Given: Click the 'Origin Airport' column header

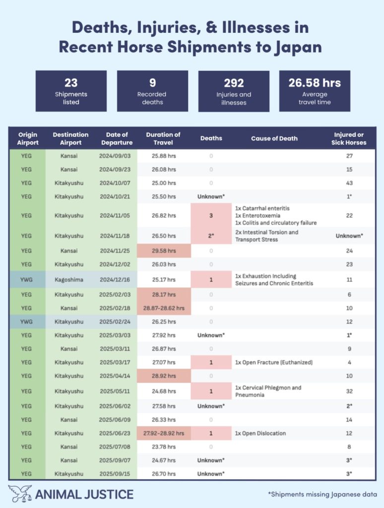Looking at the screenshot, I should point(28,138).
